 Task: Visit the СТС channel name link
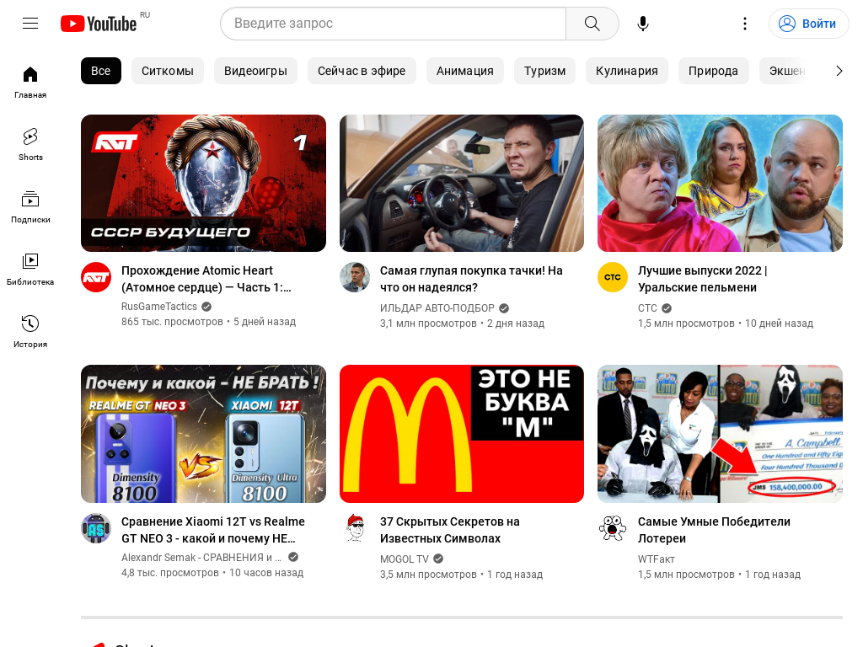(647, 308)
